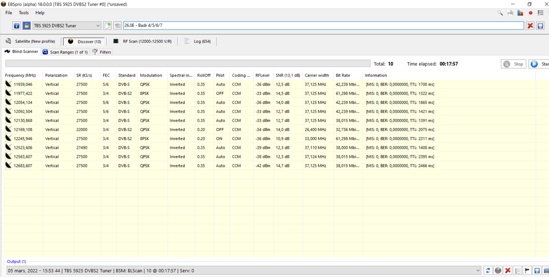Click the new profile page icon with green plus

pyautogui.click(x=107, y=26)
